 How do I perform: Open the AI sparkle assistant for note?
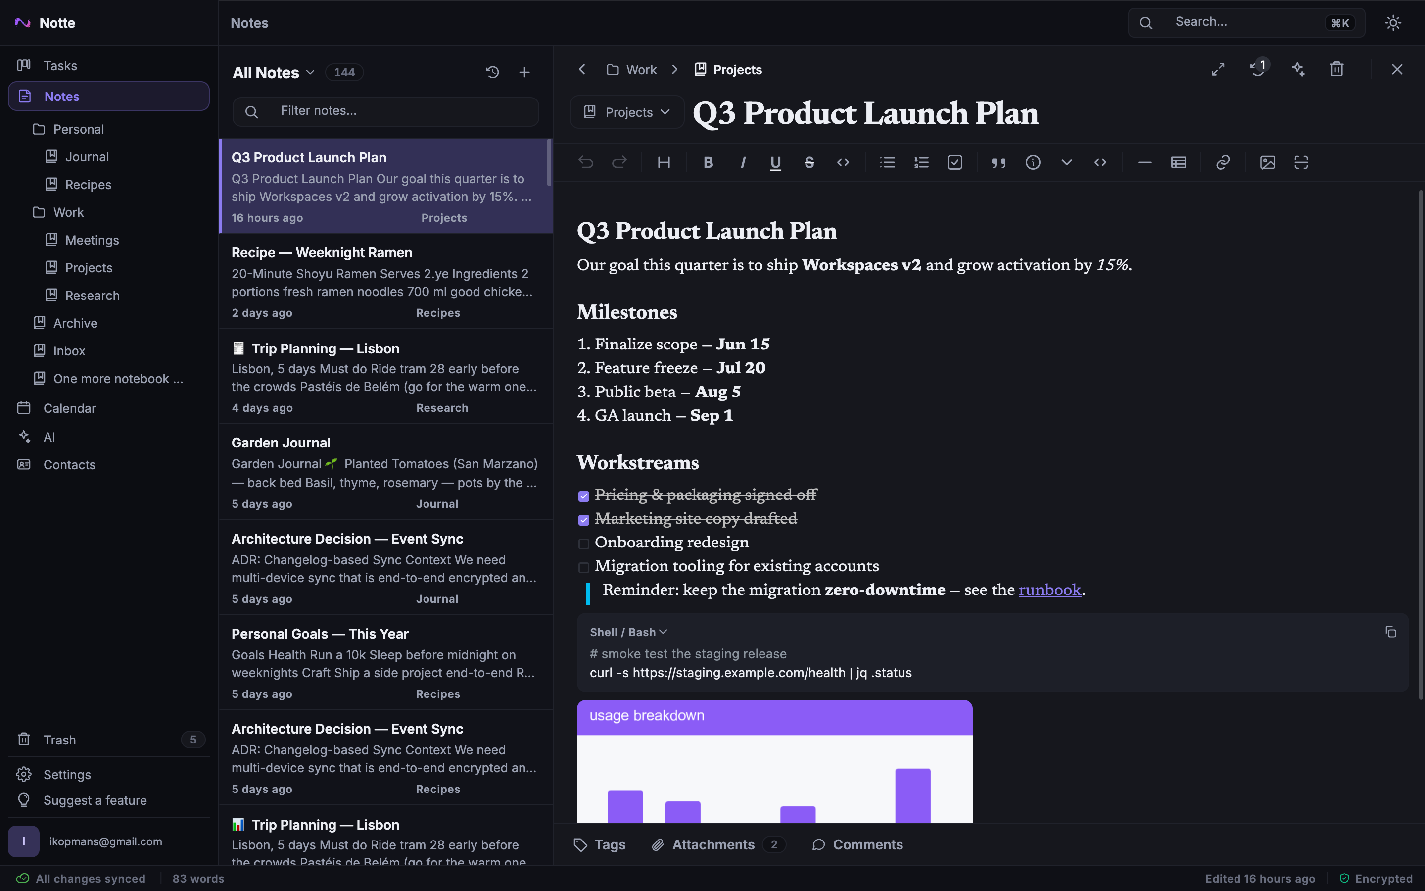pyautogui.click(x=1298, y=69)
